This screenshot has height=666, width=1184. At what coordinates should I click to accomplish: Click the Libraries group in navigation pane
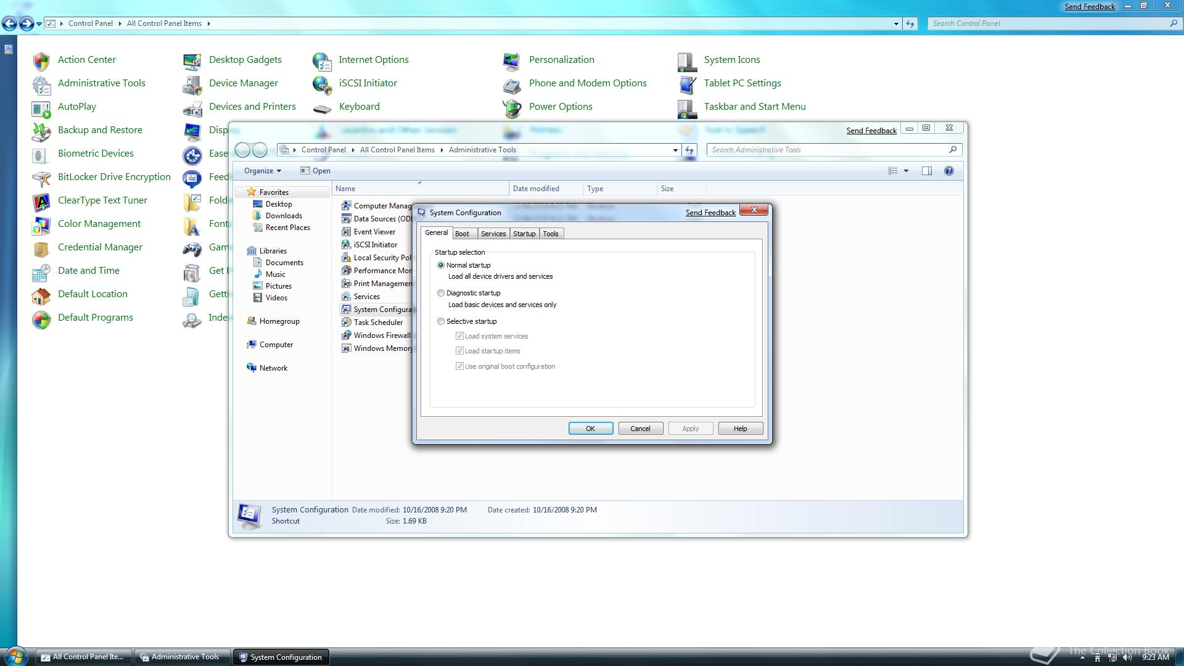point(273,251)
